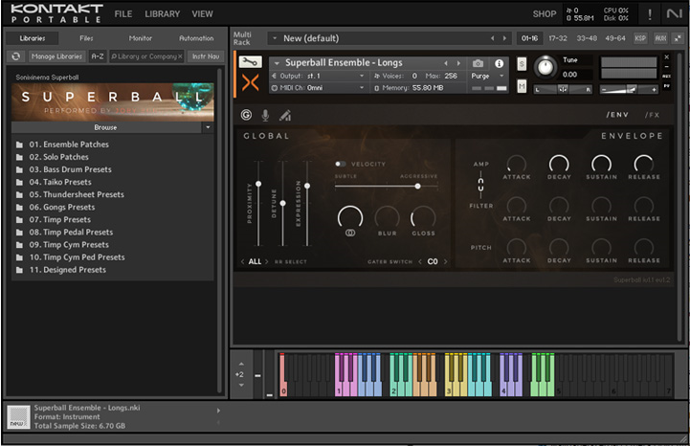Click RR Select right chevron

pos(267,261)
